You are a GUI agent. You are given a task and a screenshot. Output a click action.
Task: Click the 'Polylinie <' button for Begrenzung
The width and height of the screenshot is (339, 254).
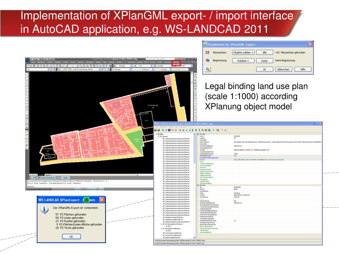[243, 61]
